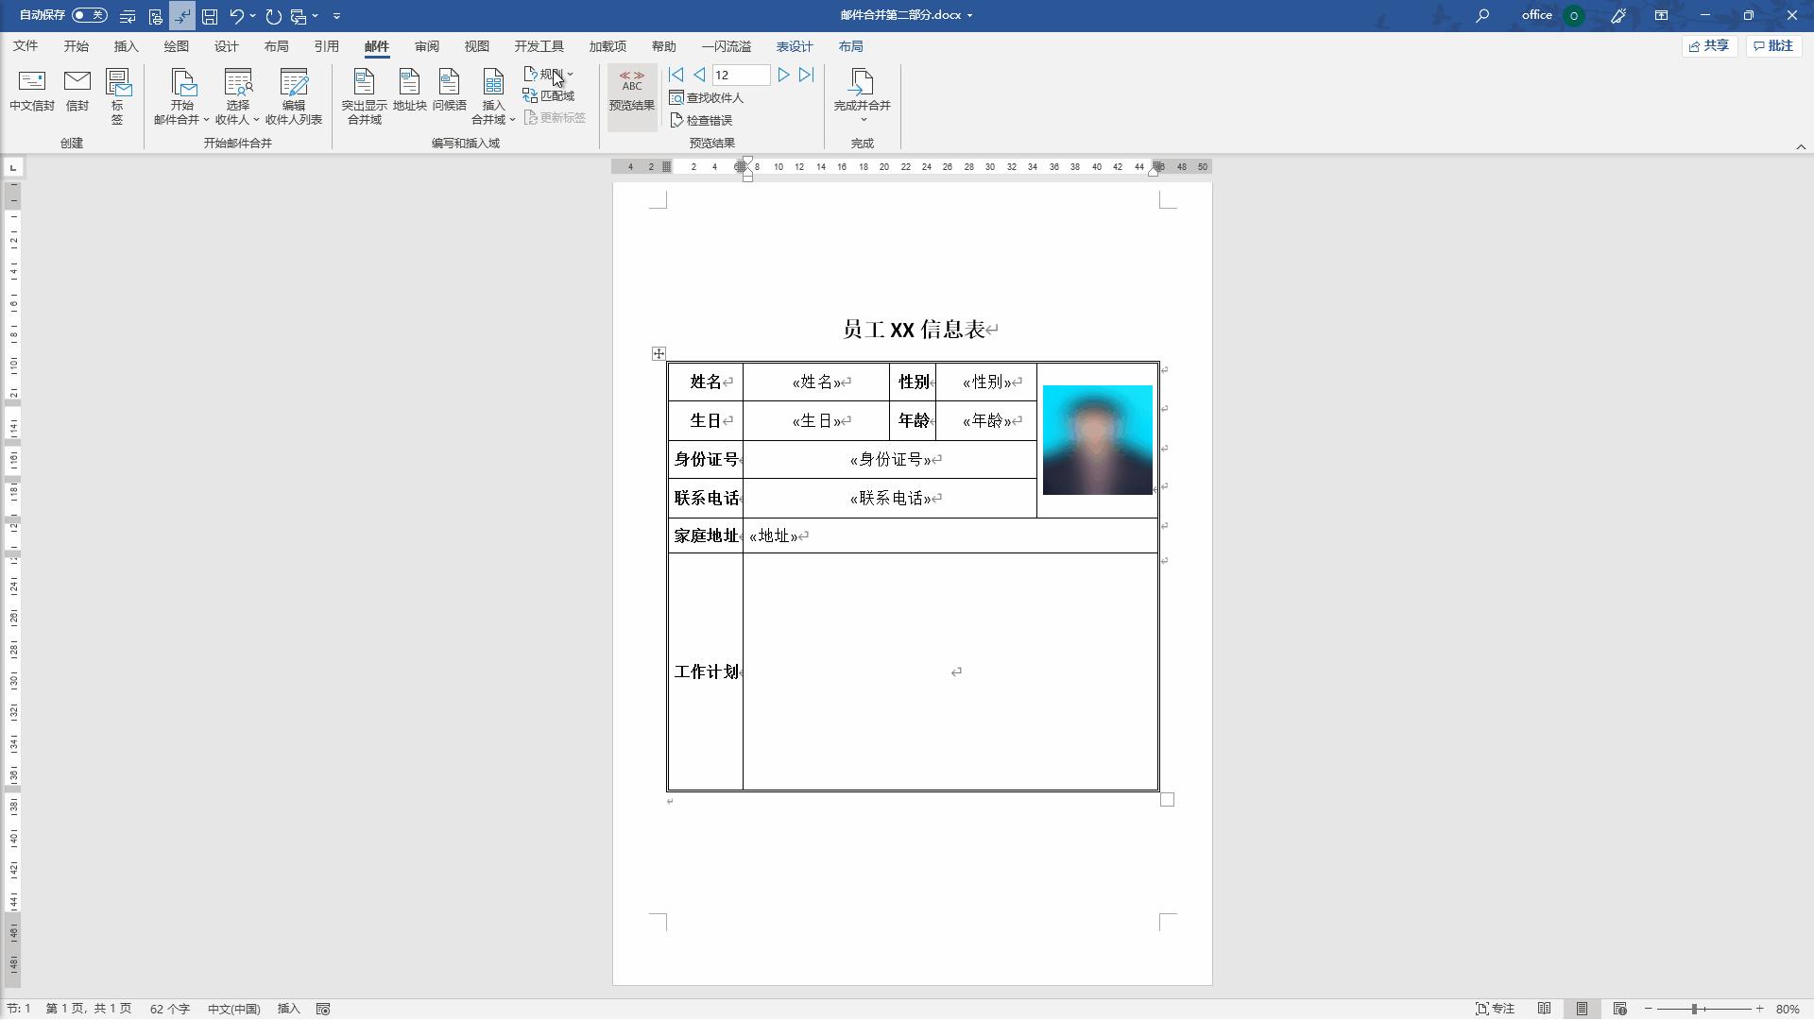1814x1020 pixels.
Task: Open 编辑收件人列表 recipient list editor
Action: tap(293, 93)
